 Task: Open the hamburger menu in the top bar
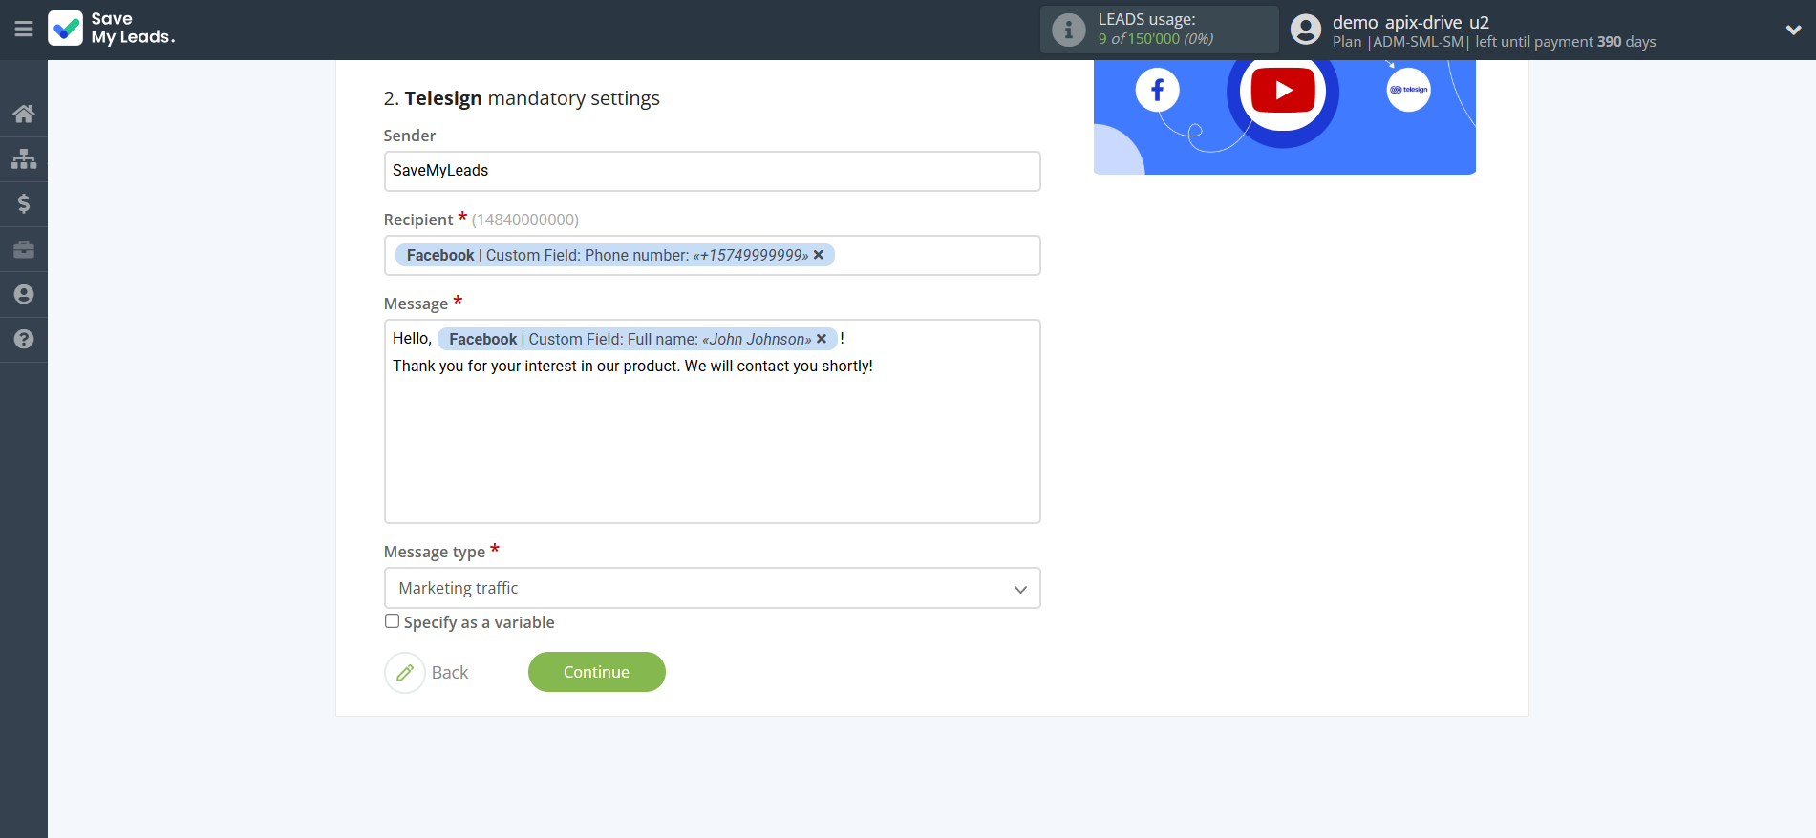pos(24,30)
